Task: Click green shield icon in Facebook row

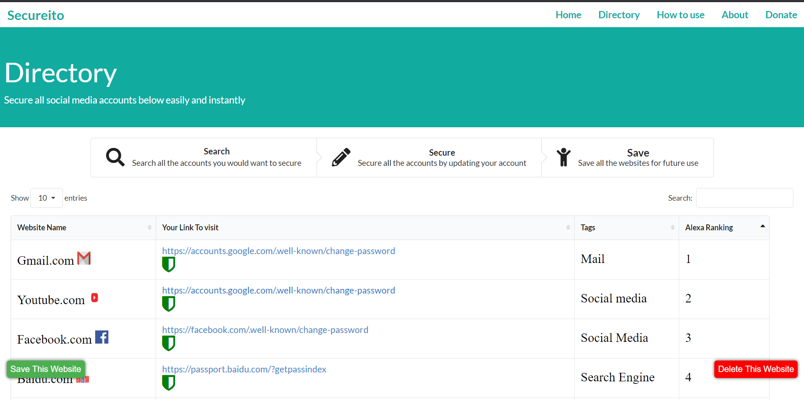Action: click(x=169, y=343)
